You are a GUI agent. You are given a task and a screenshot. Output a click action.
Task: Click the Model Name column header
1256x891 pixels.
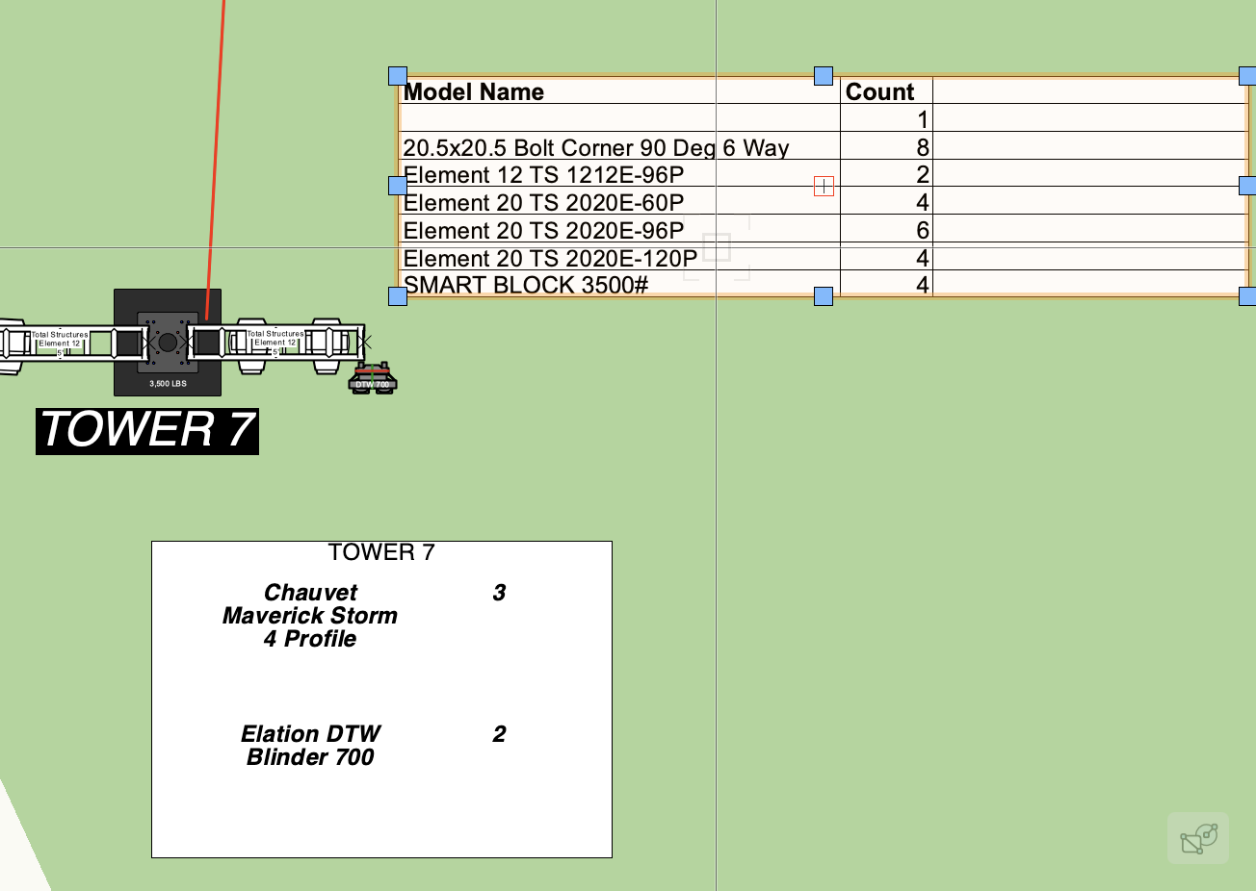point(474,91)
